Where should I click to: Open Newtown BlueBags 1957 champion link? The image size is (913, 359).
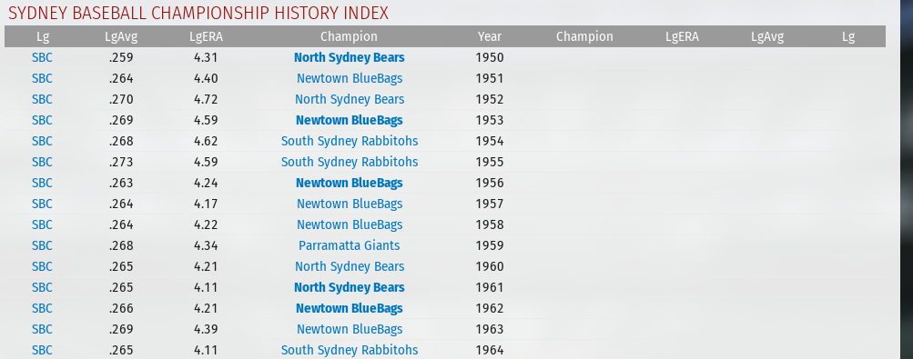[x=350, y=204]
